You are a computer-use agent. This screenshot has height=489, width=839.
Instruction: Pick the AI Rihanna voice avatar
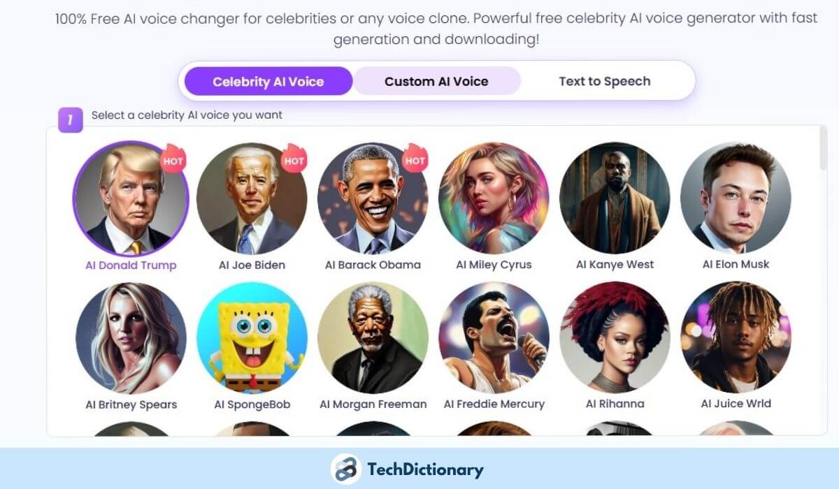615,337
